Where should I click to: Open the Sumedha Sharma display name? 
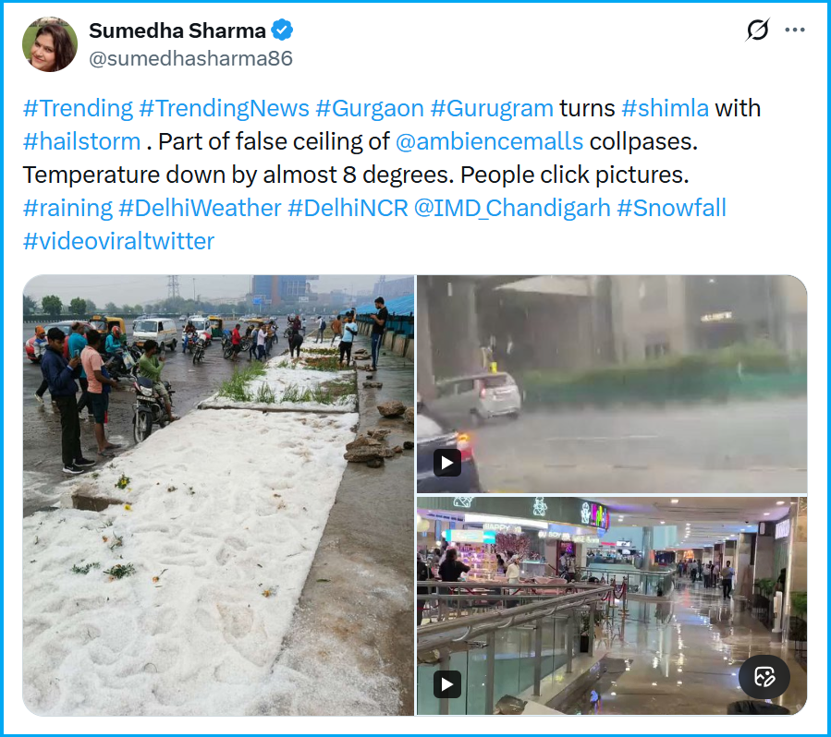[x=177, y=30]
